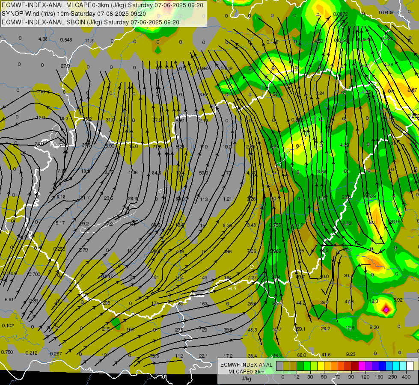Screen dimensions: 419x385
Task: Select the yellow swatch in the legend
Action: pos(321,366)
